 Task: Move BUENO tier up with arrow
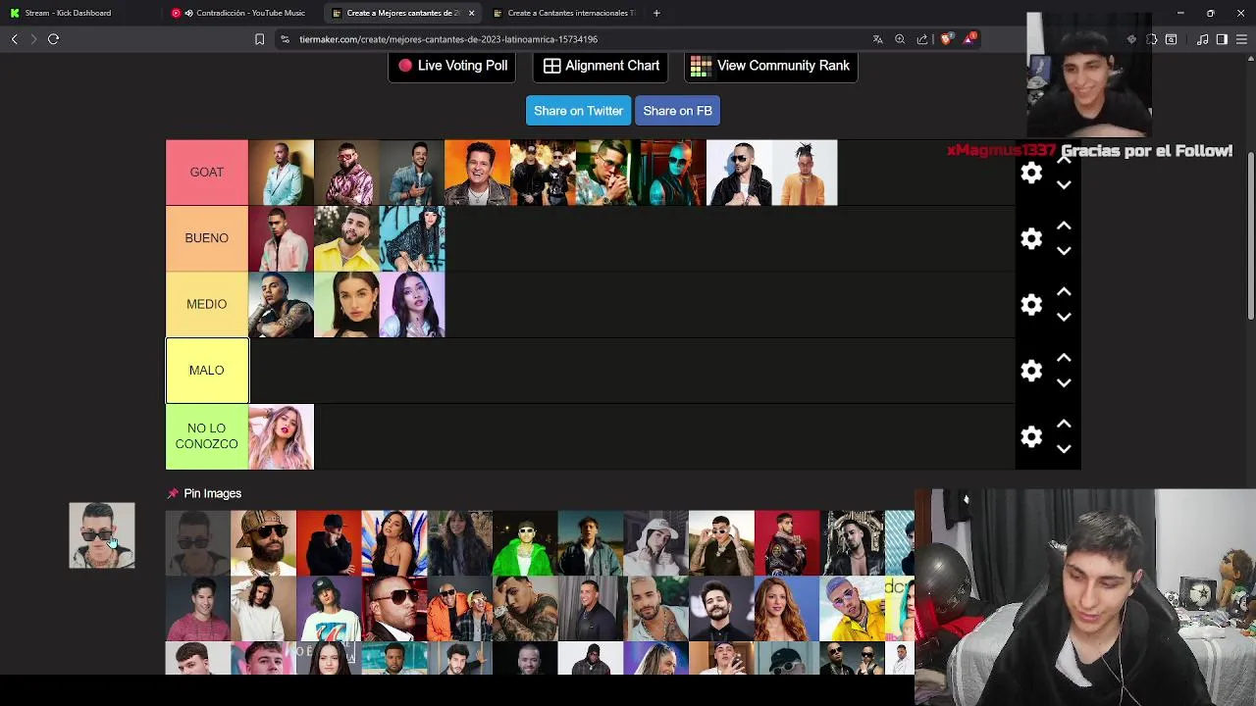[x=1064, y=227]
